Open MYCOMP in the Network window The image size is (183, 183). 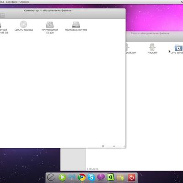point(152,48)
